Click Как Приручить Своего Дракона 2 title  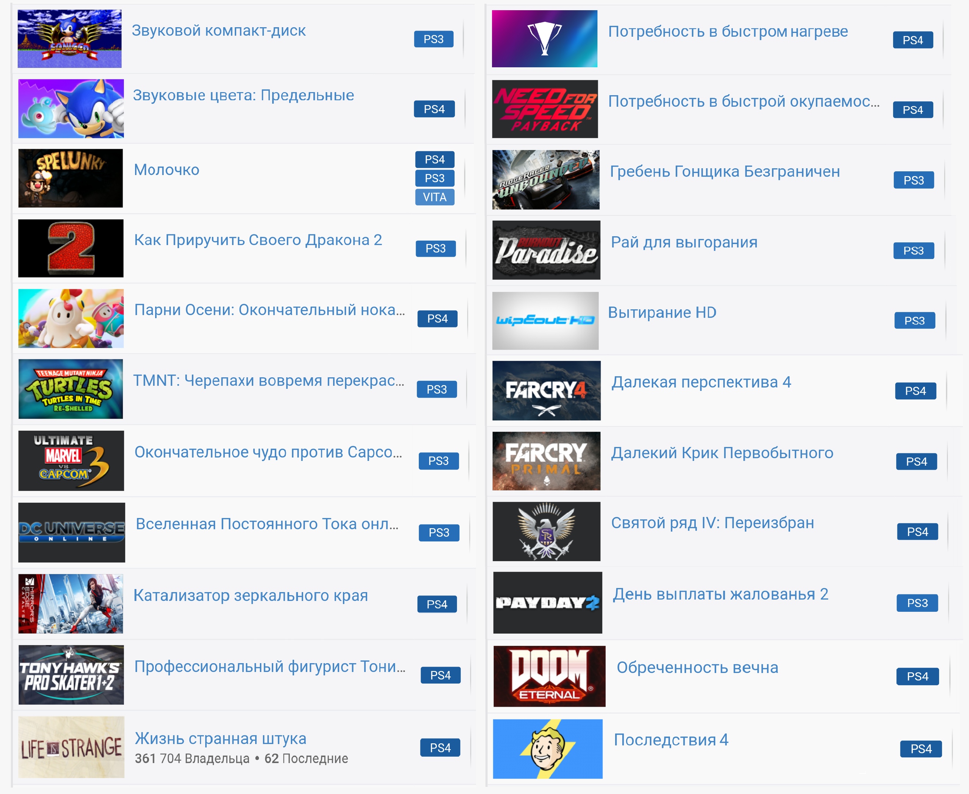tap(258, 240)
